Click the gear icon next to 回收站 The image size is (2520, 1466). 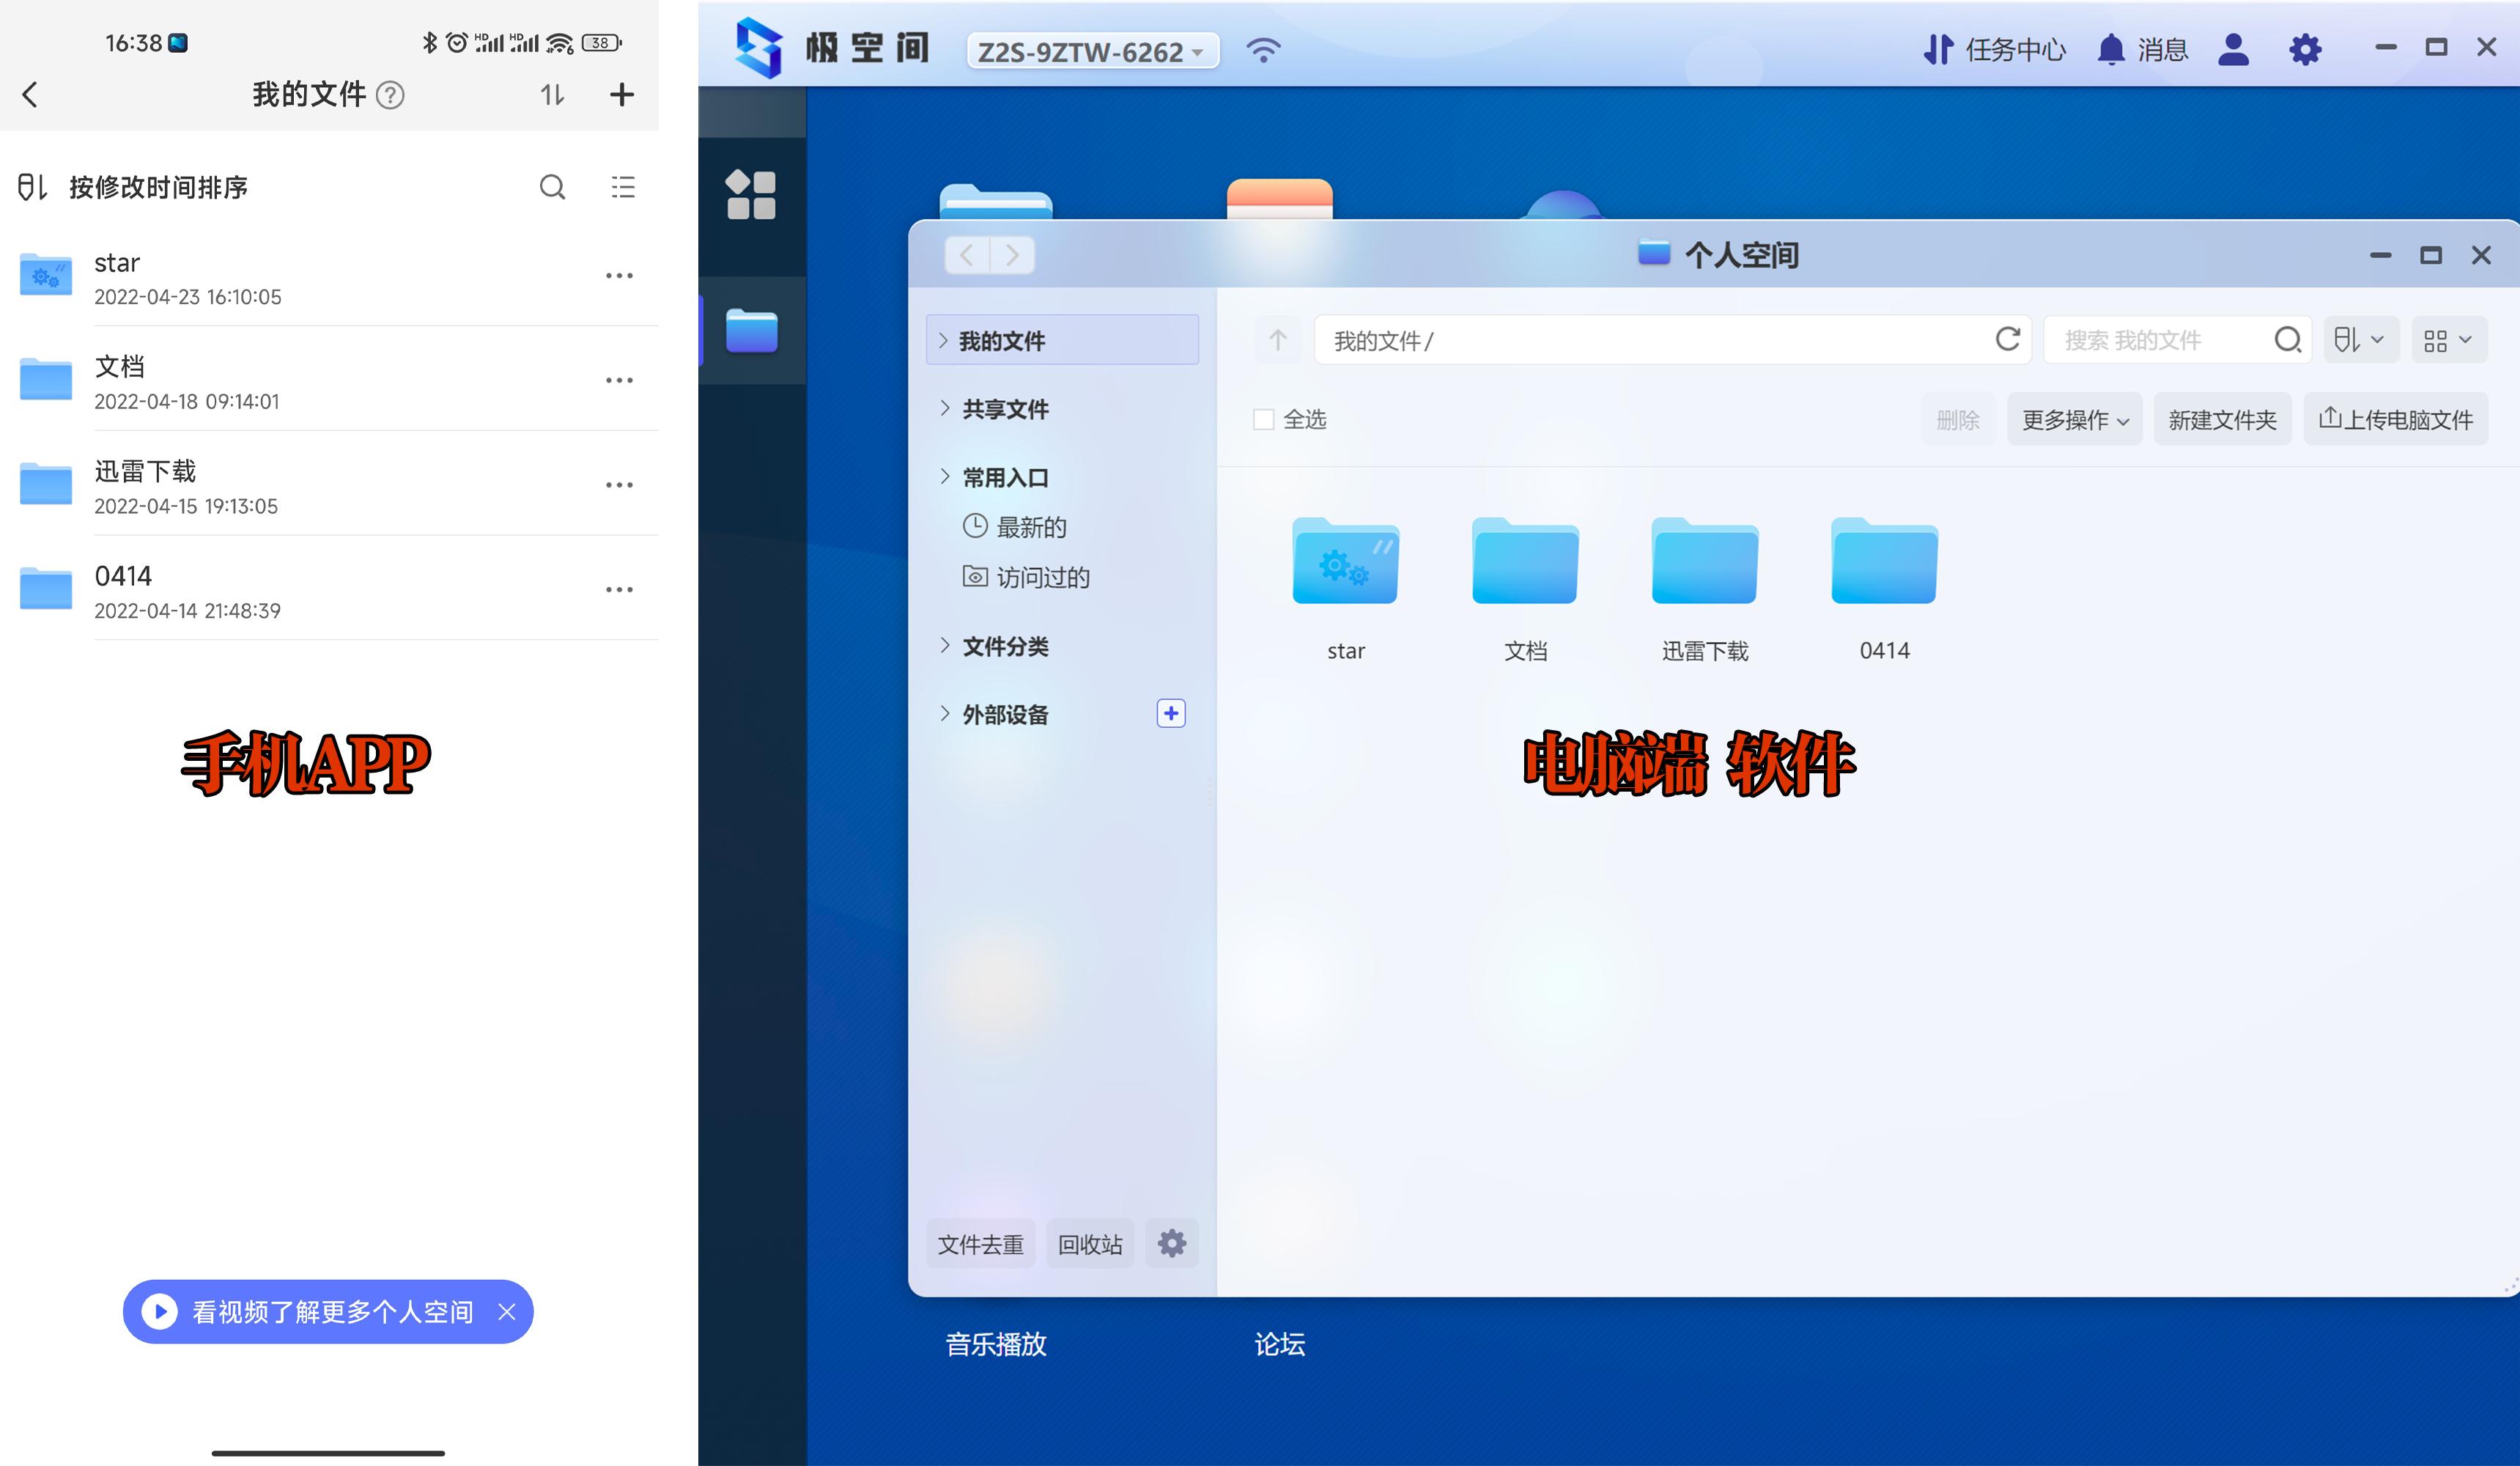tap(1171, 1244)
